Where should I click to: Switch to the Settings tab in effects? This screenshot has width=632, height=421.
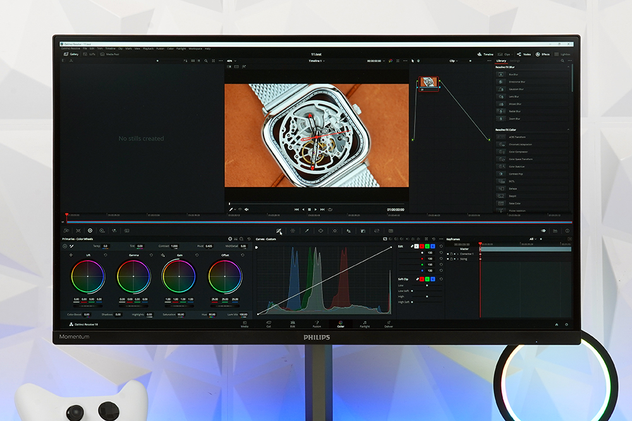[514, 61]
